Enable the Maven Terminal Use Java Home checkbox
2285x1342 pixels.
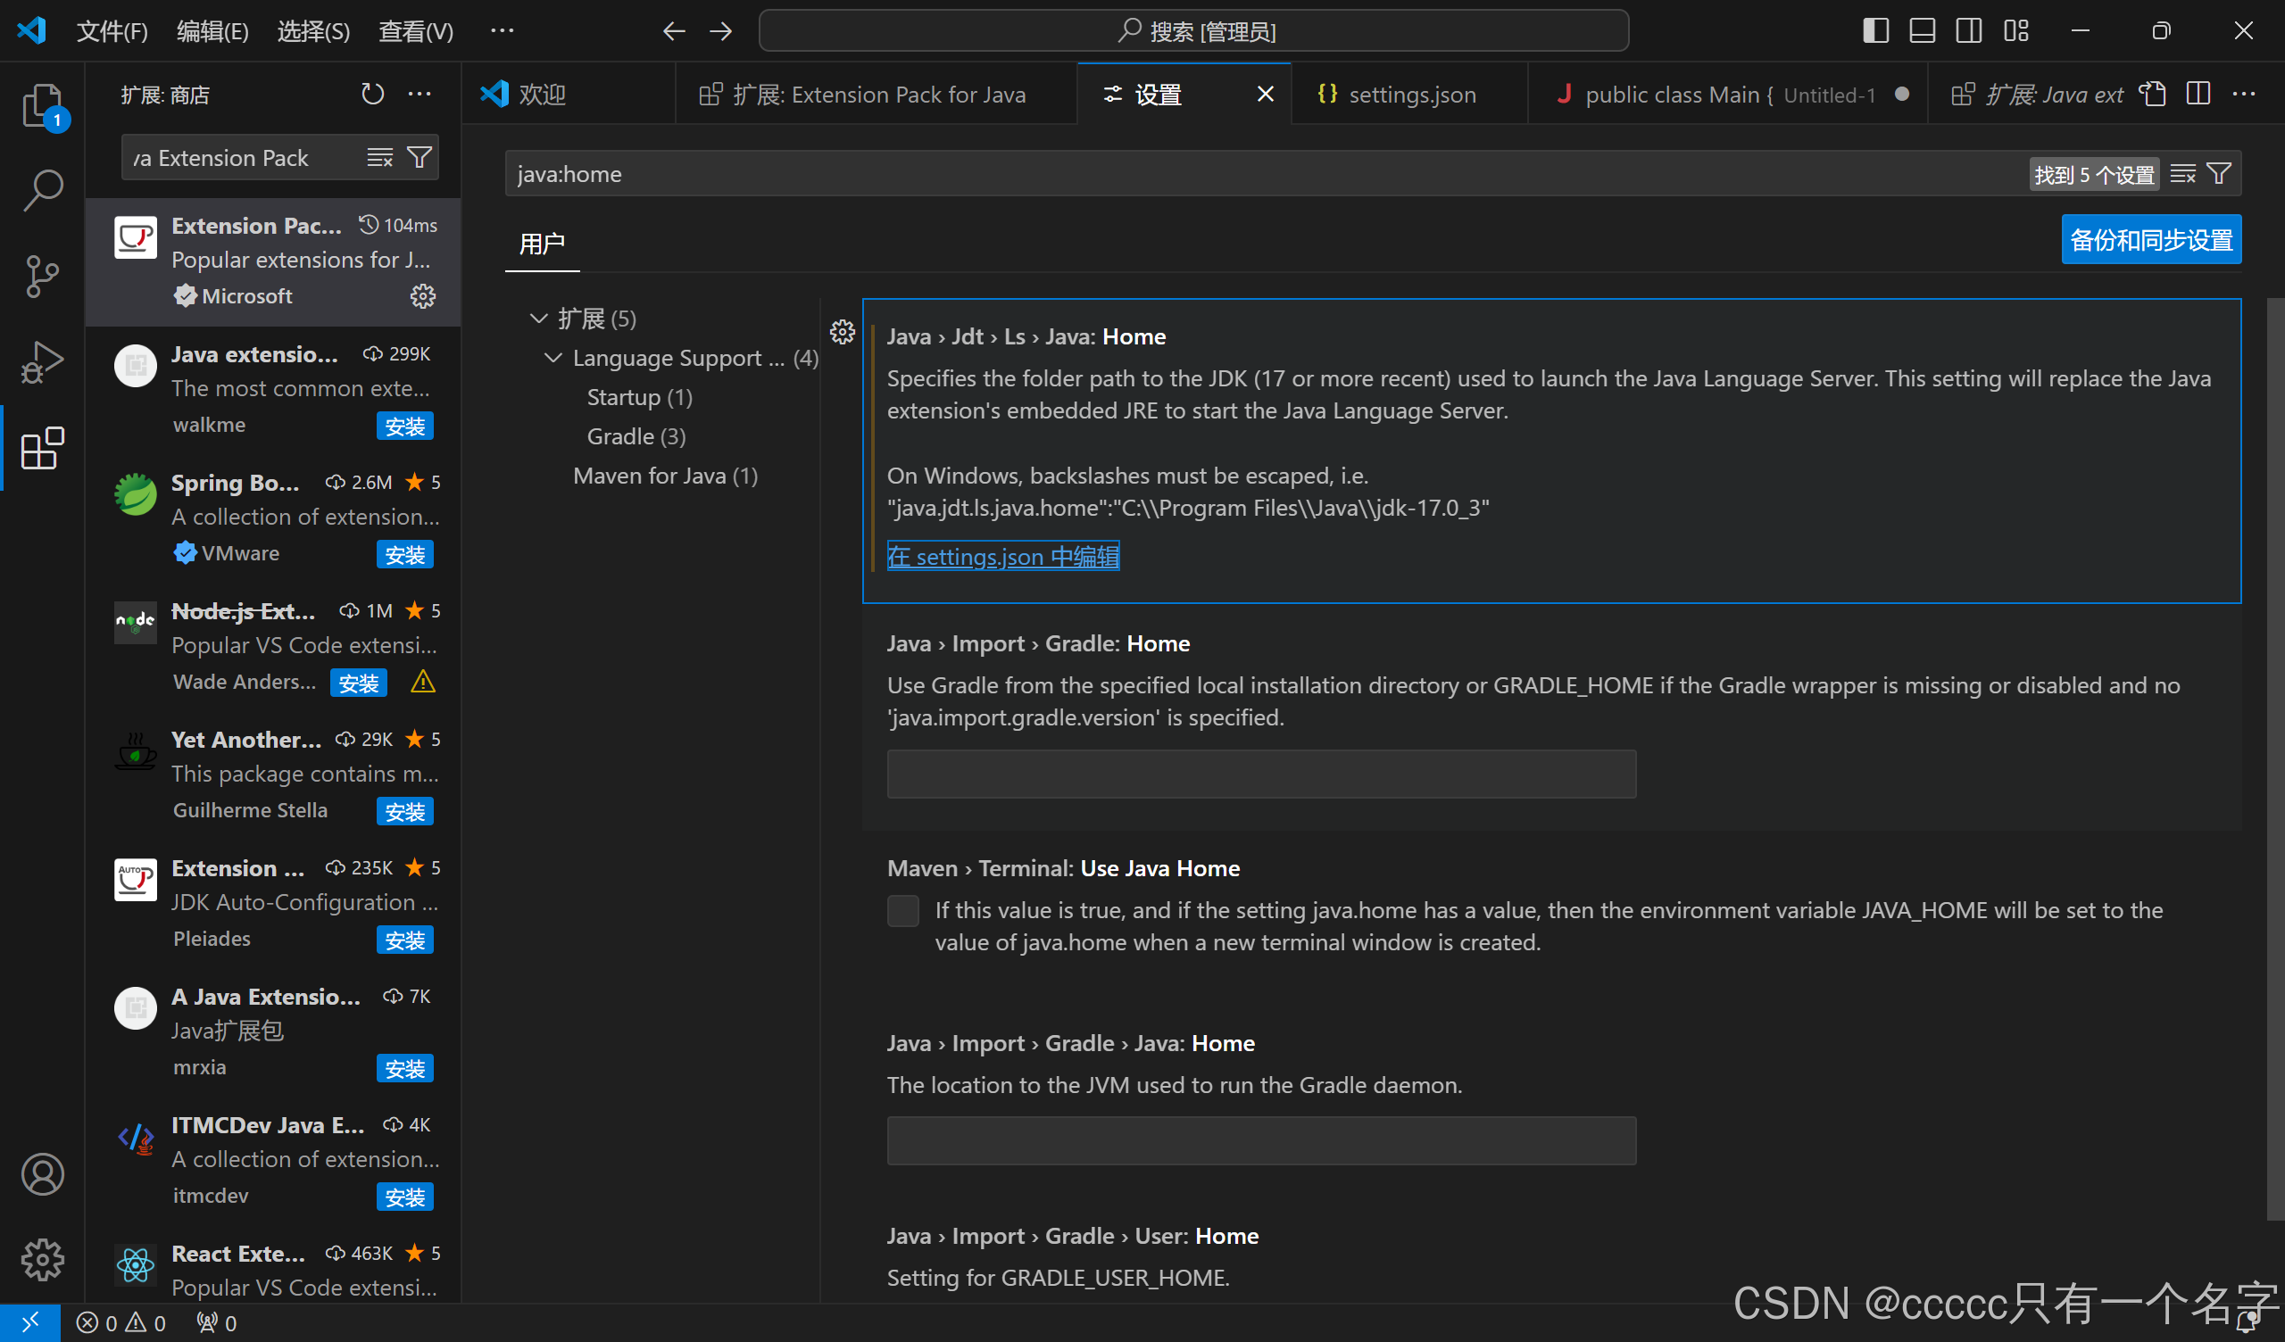(x=903, y=910)
